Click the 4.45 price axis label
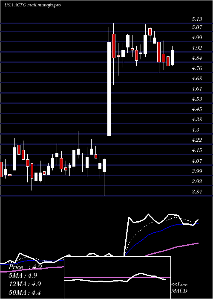This screenshot has width=213, height=299. (197, 109)
